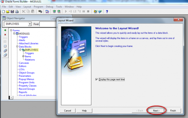Select Popup Menus in the tree
The width and height of the screenshot is (188, 118).
point(26,79)
